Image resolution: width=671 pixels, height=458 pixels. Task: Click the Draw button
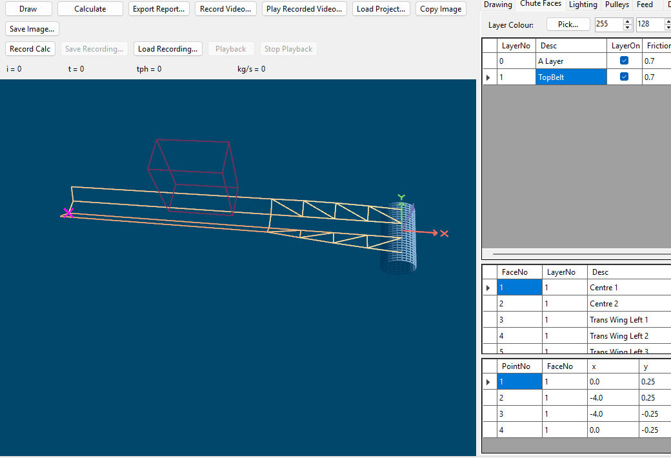(x=28, y=9)
